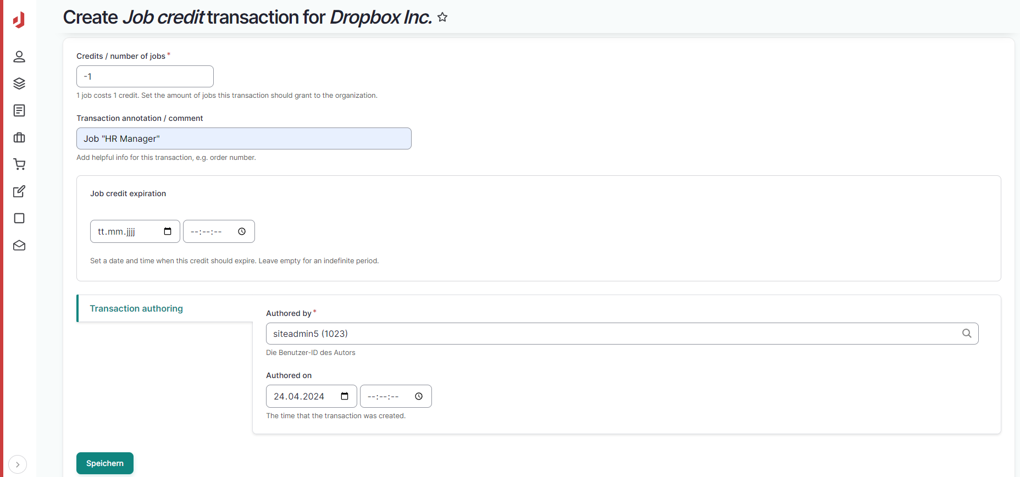Bookmark page with star icon

point(442,18)
